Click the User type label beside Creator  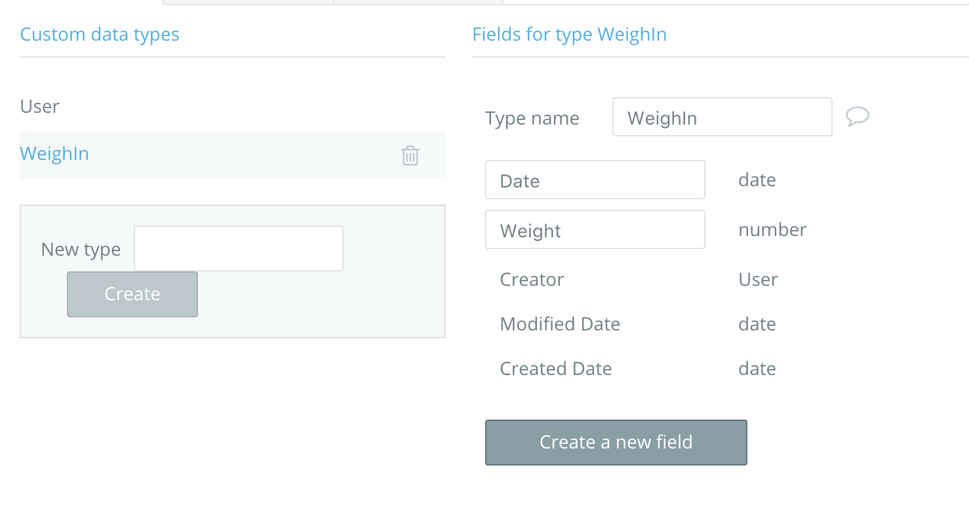point(758,280)
